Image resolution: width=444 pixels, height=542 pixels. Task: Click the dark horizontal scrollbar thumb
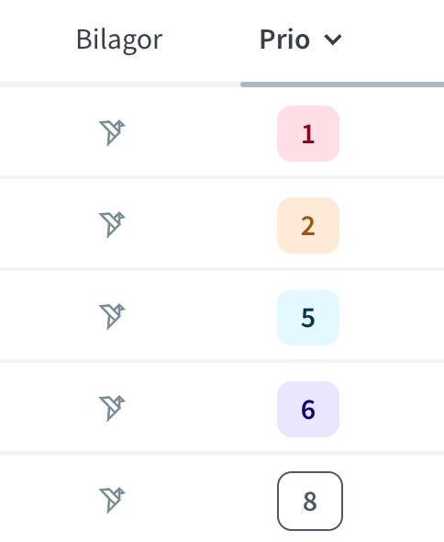pos(342,85)
